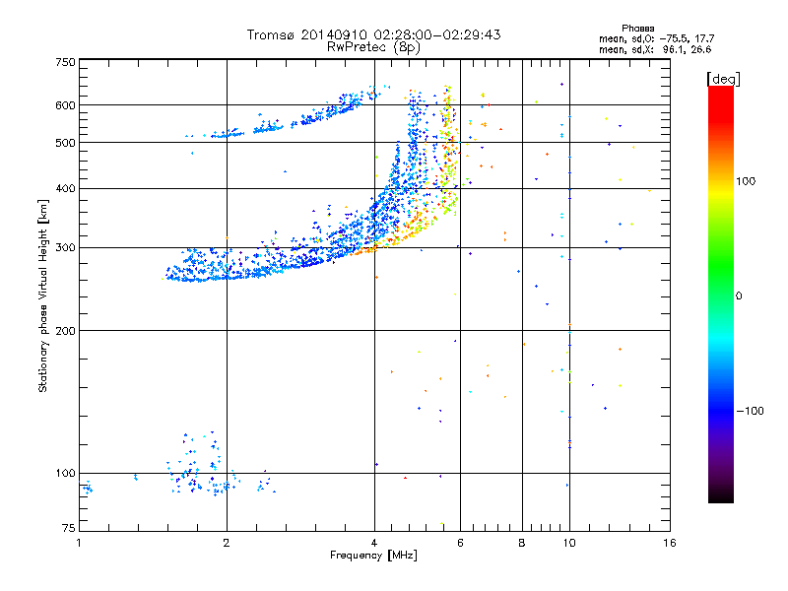Screen dimensions: 788x591
Task: Click the black bottom of the phase colorbar
Action: (x=721, y=497)
